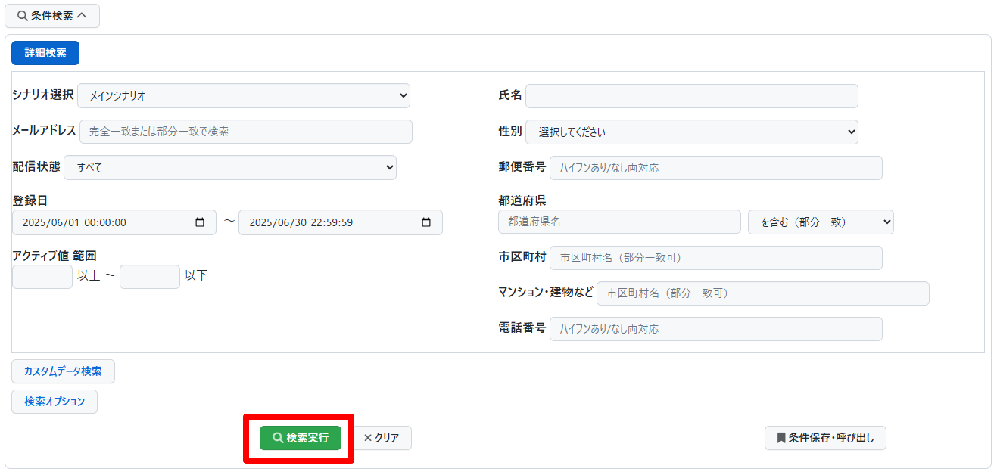
Task: Open the 配信状態 dropdown
Action: (x=229, y=167)
